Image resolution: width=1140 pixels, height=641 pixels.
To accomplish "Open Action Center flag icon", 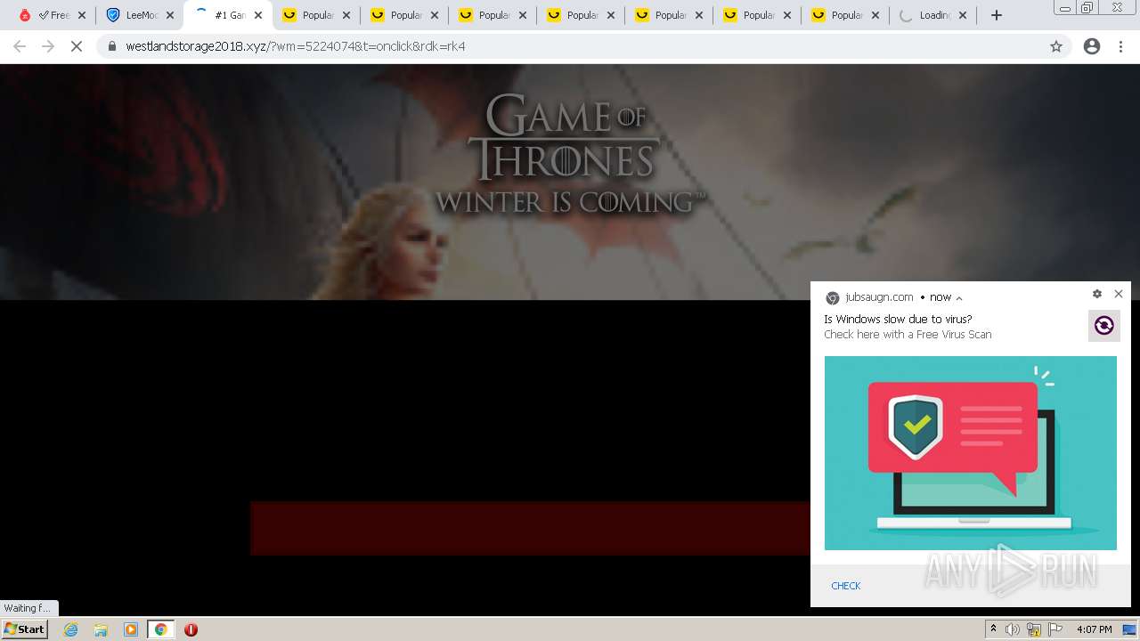I will click(x=1054, y=629).
